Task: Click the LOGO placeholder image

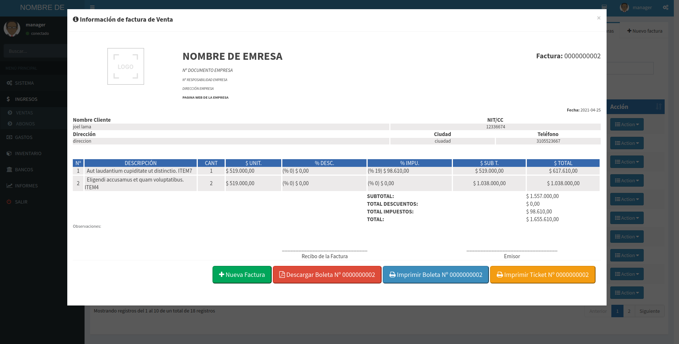Action: 126,66
